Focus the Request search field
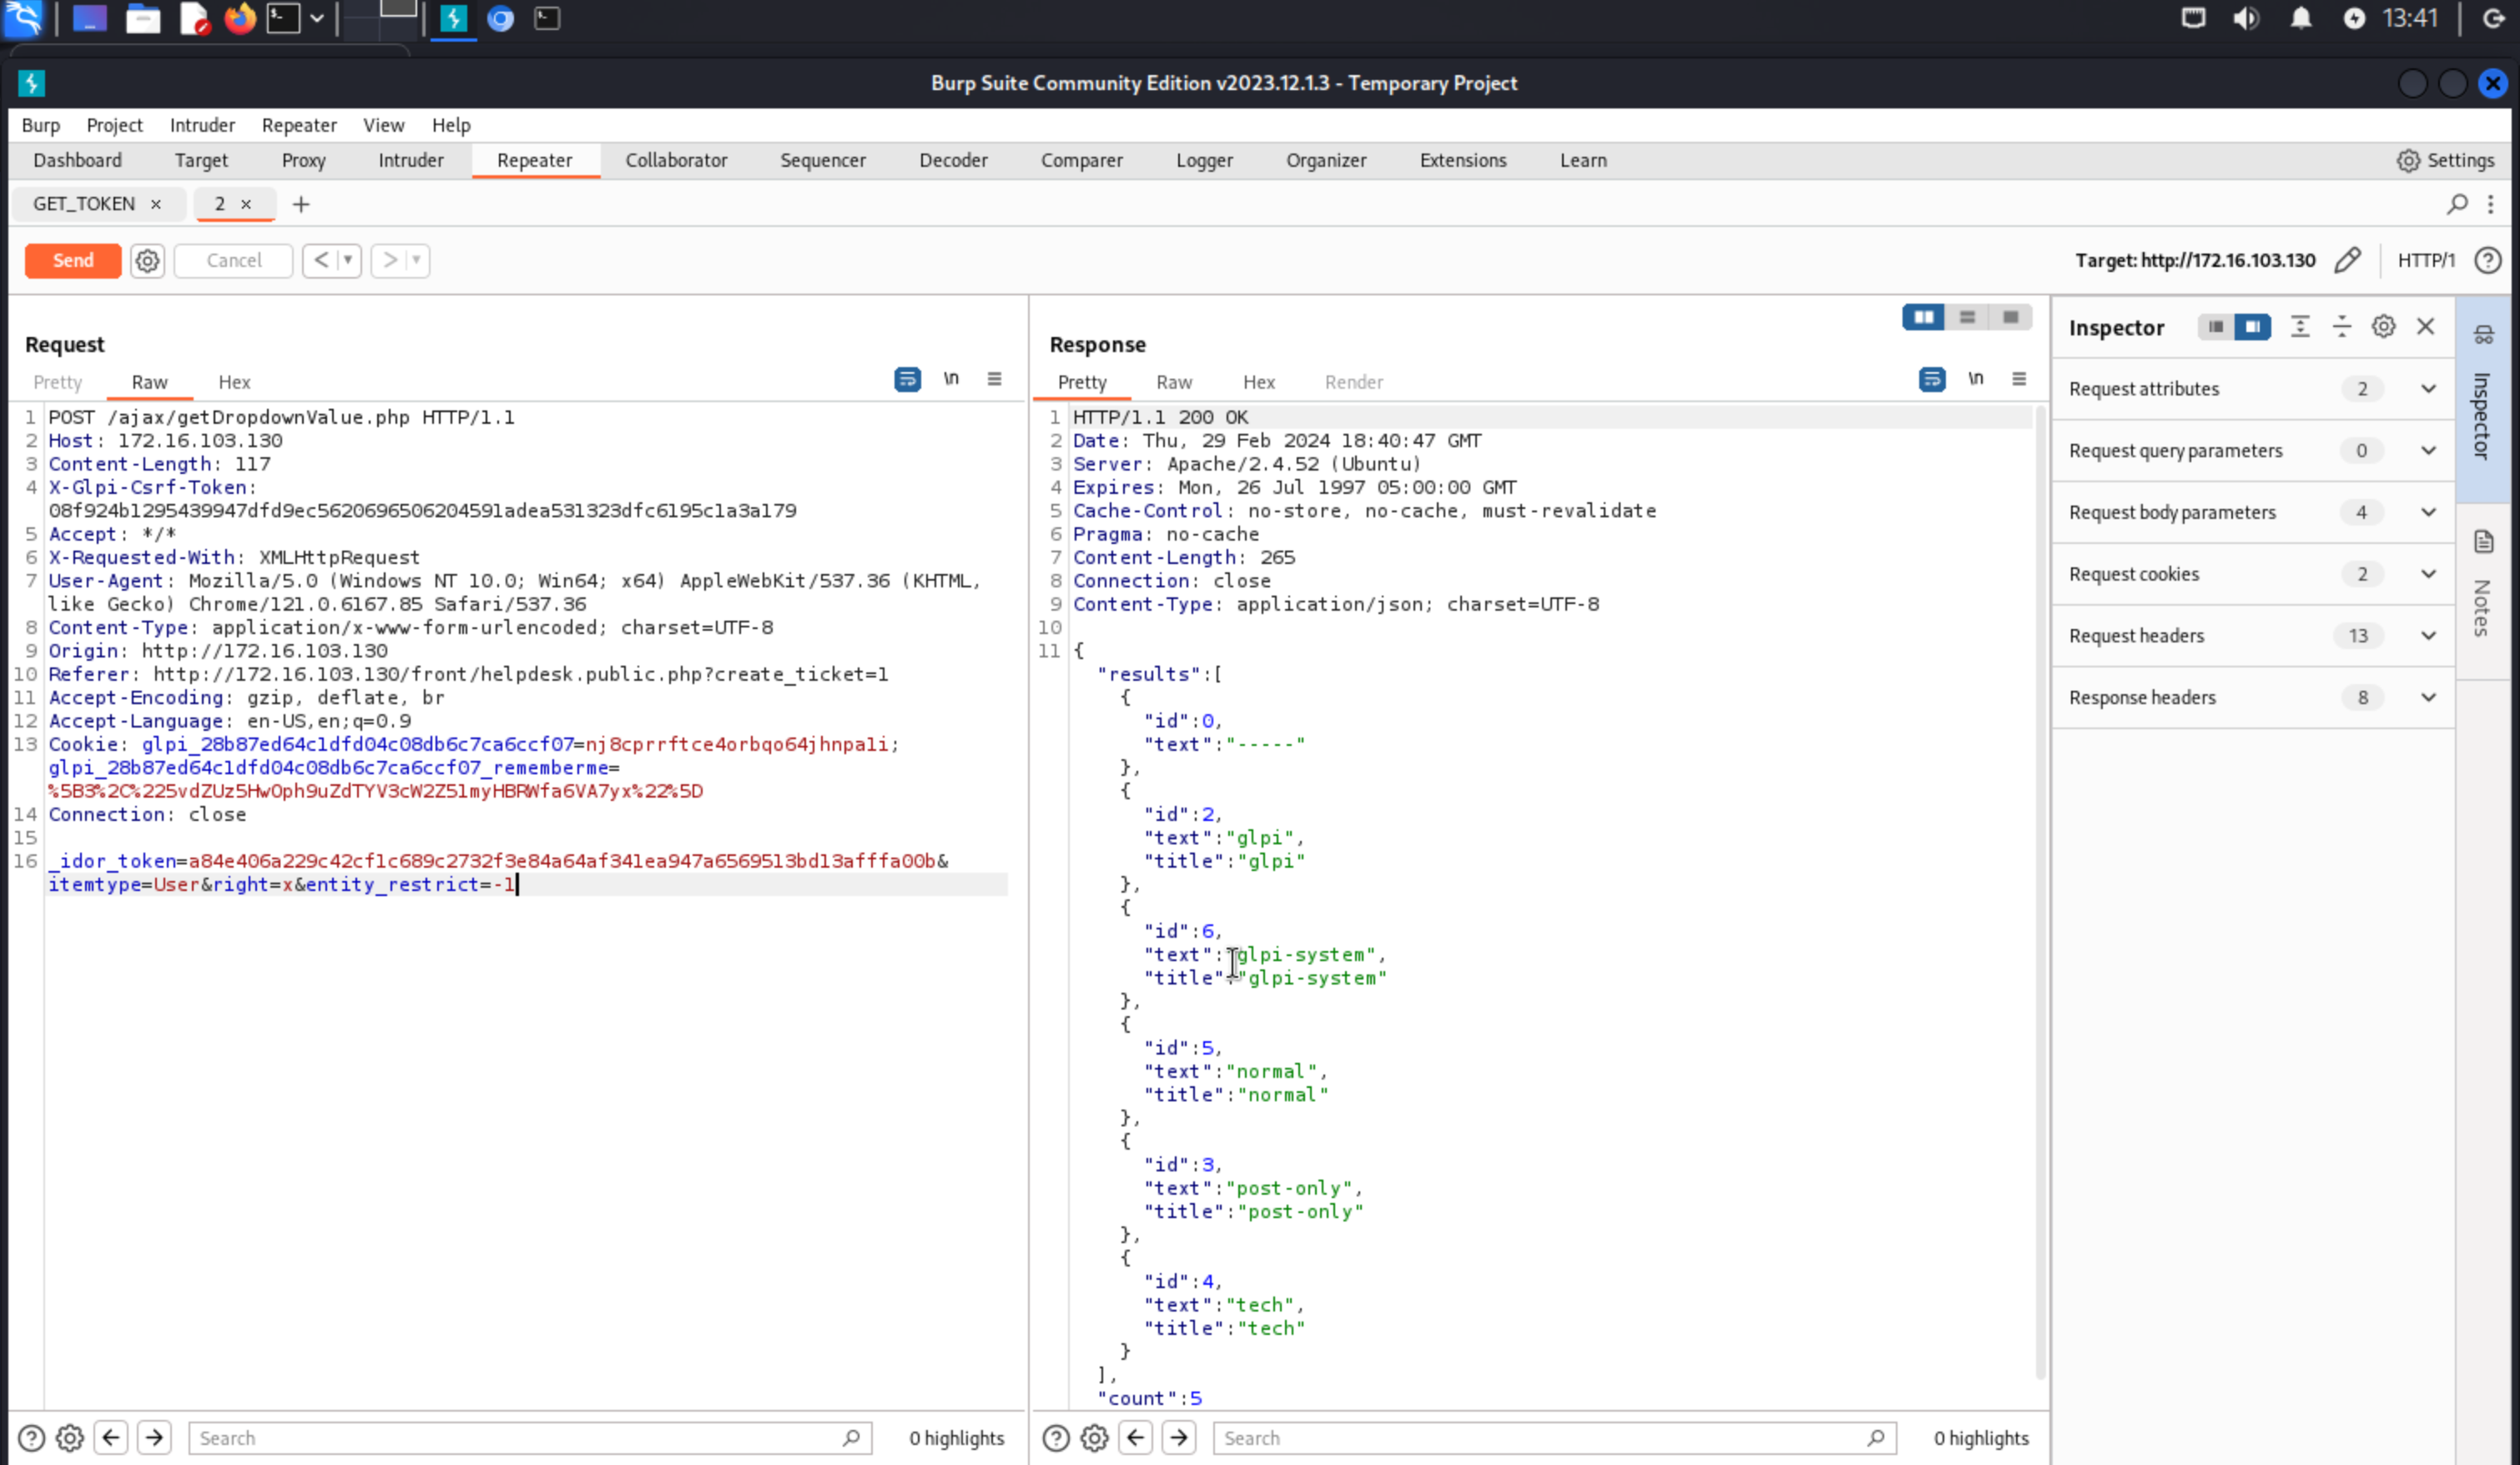The image size is (2520, 1465). [530, 1438]
